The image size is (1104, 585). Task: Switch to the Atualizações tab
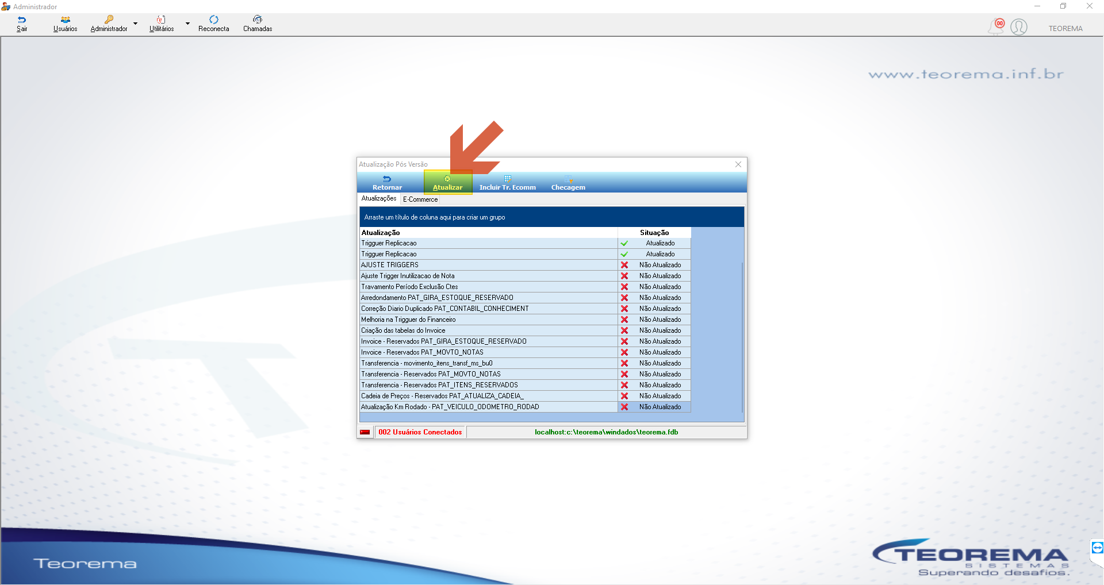click(379, 199)
